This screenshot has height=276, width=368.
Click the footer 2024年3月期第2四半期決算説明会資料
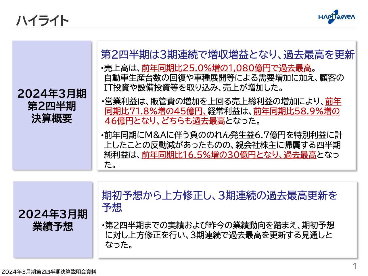click(x=49, y=271)
